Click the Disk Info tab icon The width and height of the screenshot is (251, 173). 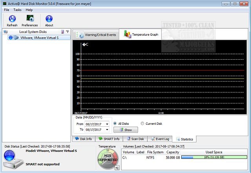77,138
